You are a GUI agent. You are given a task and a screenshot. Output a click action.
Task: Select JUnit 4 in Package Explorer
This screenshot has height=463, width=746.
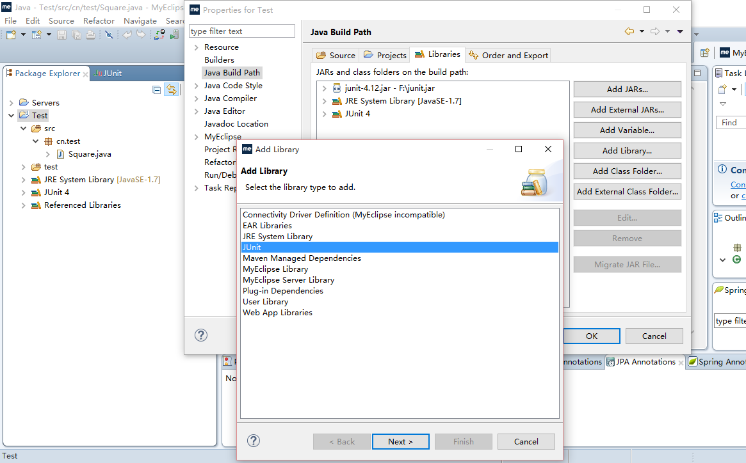coord(56,192)
